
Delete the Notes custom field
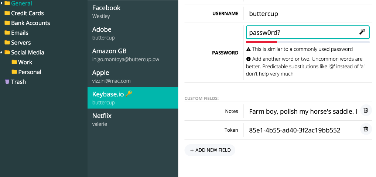[366, 110]
